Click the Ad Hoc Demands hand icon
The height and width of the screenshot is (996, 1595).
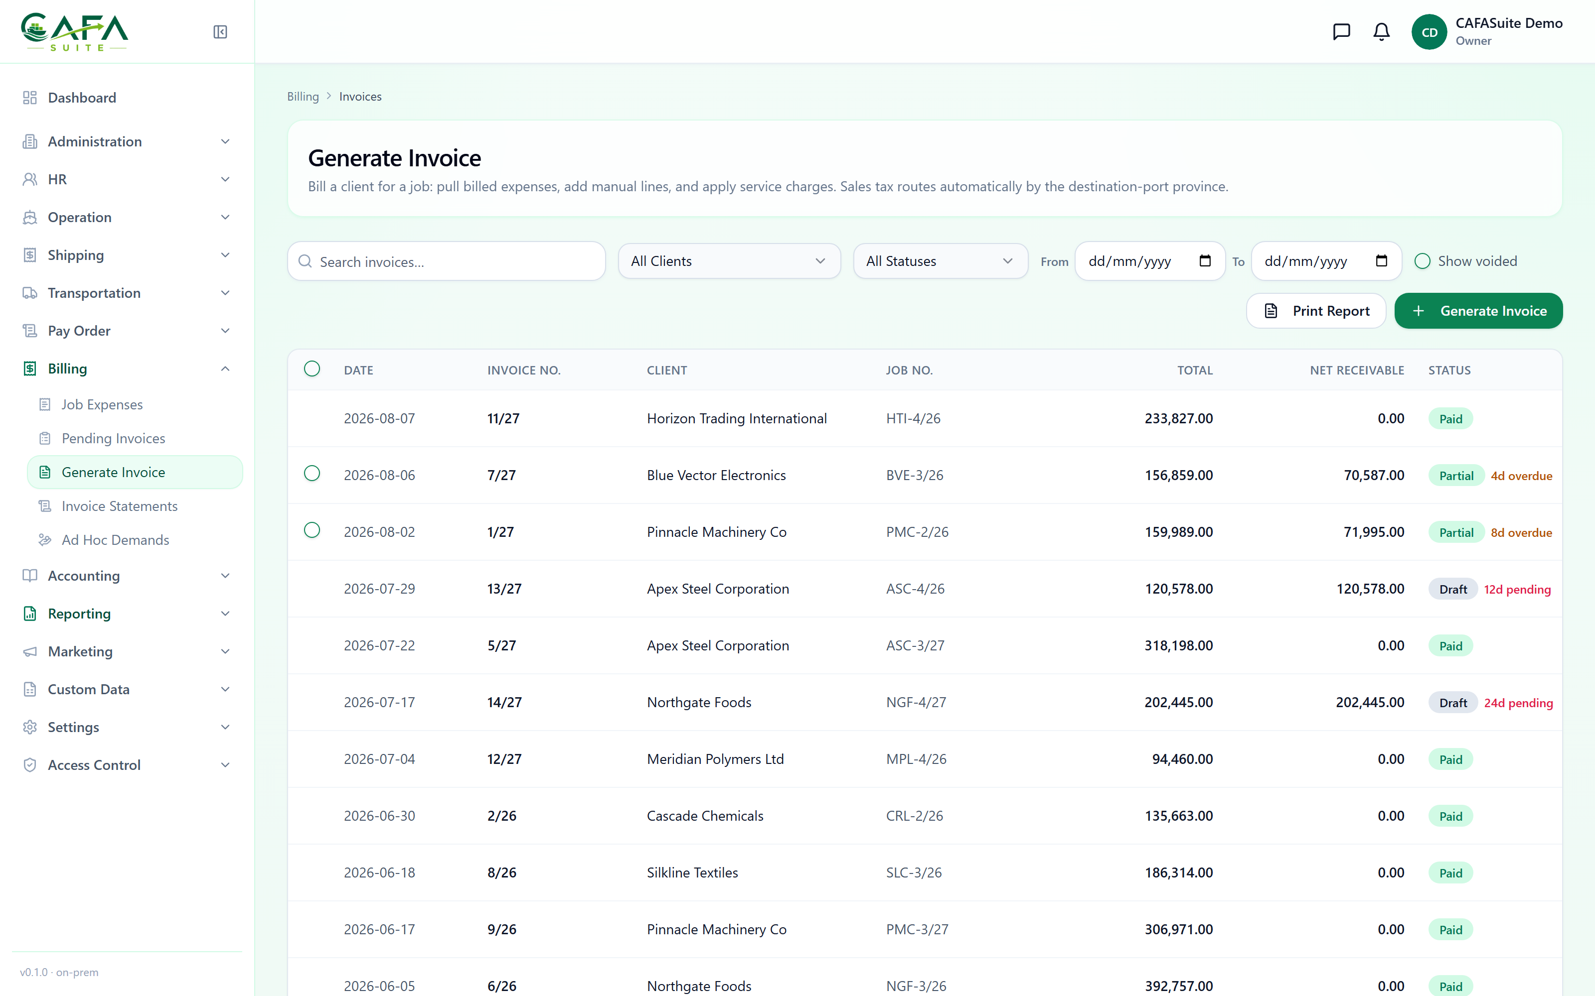point(45,539)
